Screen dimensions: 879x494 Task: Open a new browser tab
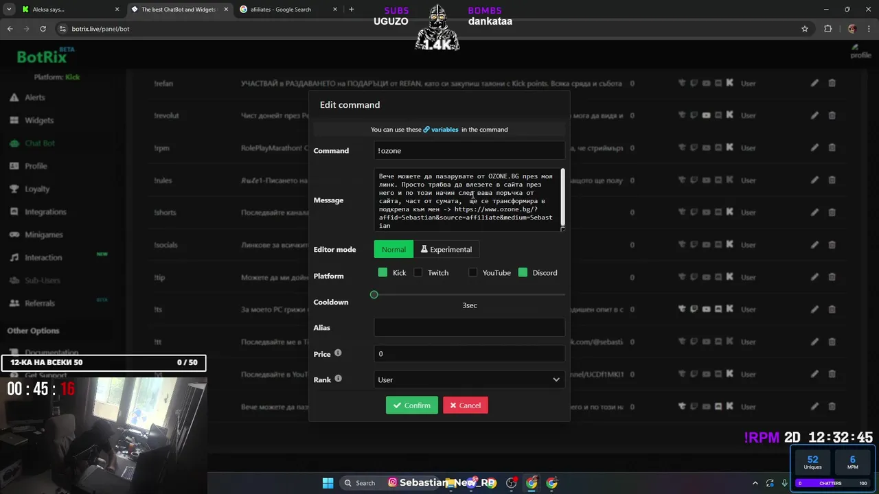(352, 10)
